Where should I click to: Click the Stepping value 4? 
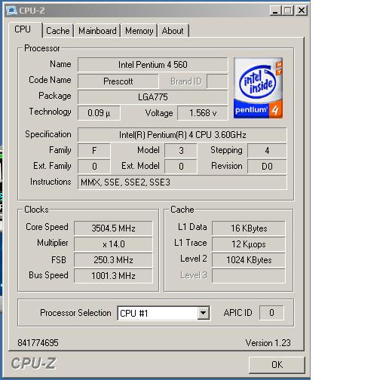267,151
